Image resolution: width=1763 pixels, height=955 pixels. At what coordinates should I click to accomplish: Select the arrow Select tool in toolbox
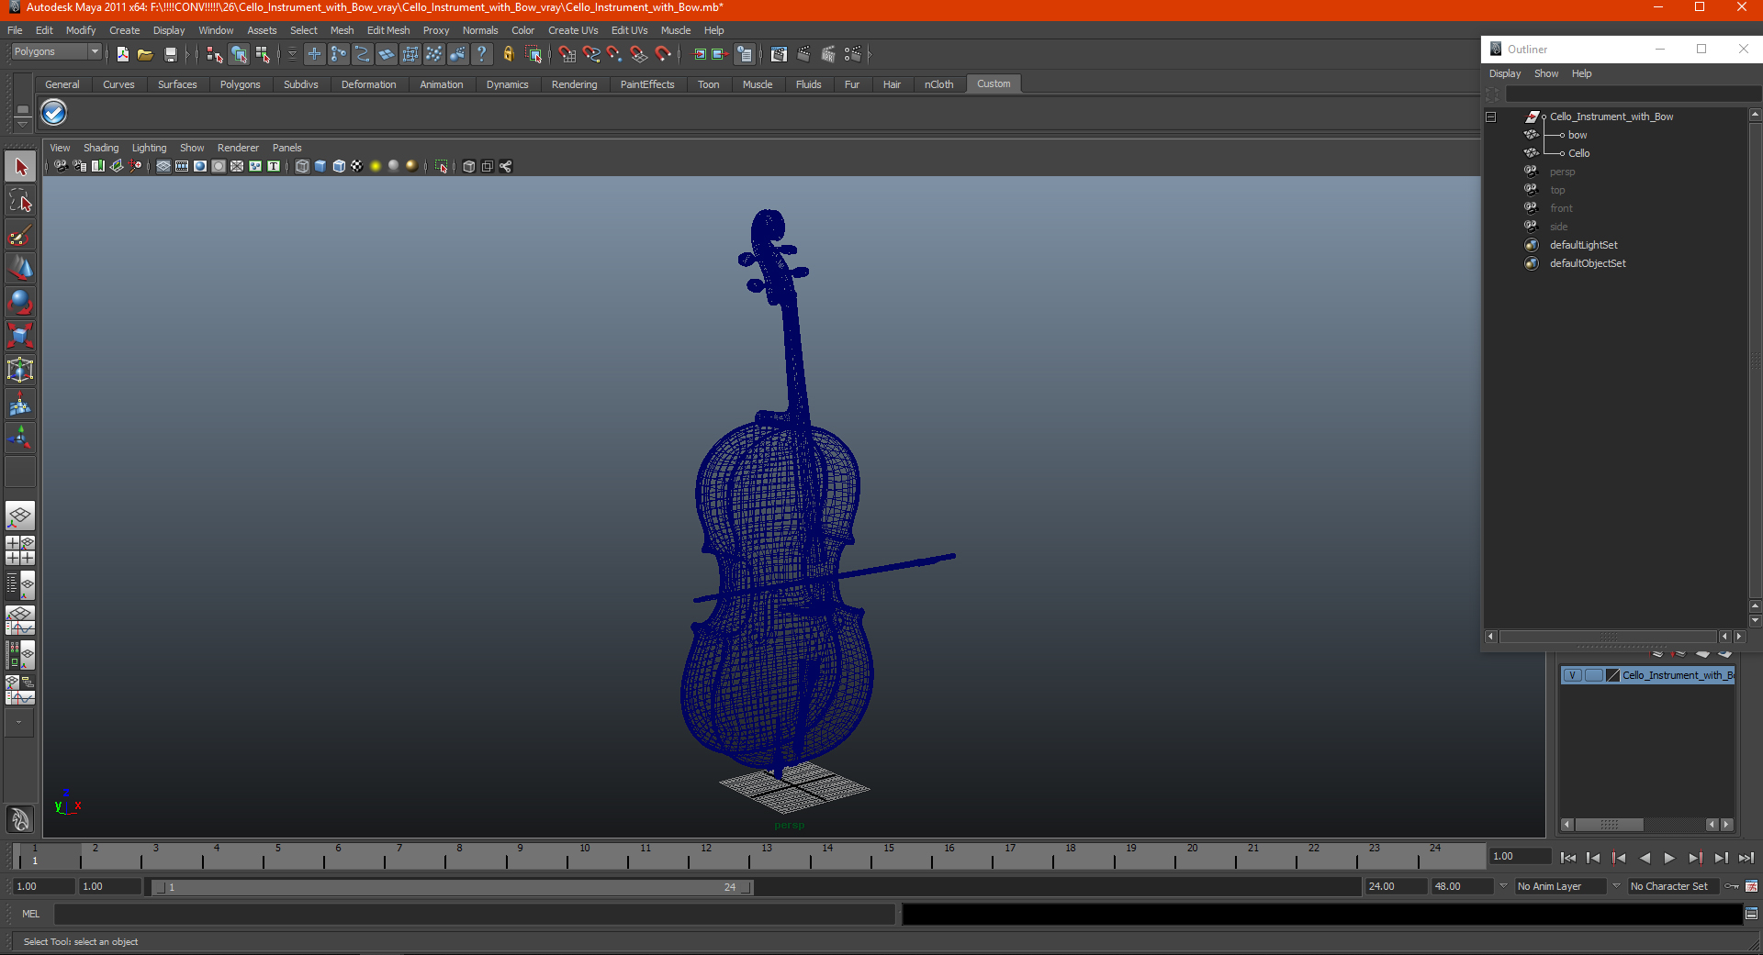click(x=20, y=167)
